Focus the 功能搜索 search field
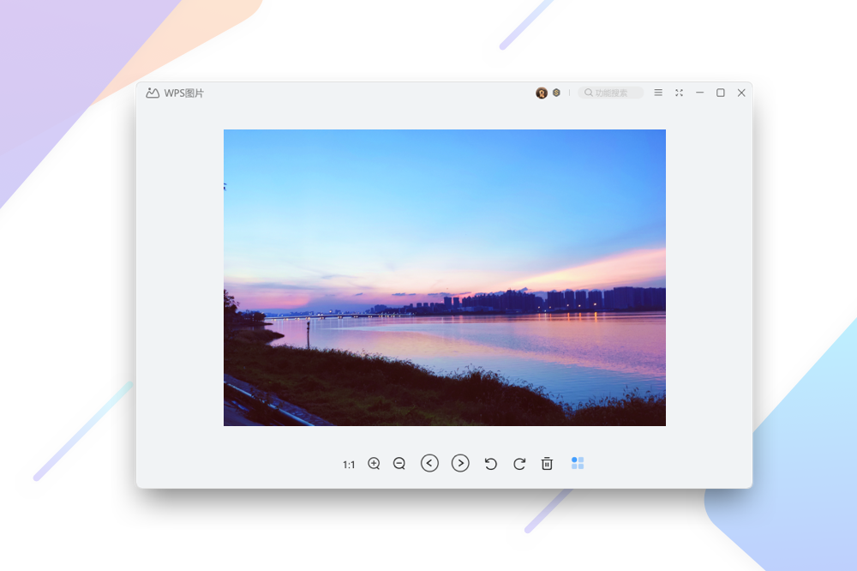The height and width of the screenshot is (571, 857). (610, 93)
